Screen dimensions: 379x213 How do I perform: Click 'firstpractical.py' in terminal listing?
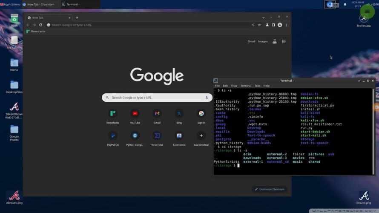[x=317, y=105]
